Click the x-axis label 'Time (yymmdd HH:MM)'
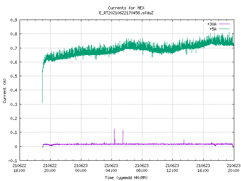Image resolution: width=241 pixels, height=181 pixels. [126, 178]
